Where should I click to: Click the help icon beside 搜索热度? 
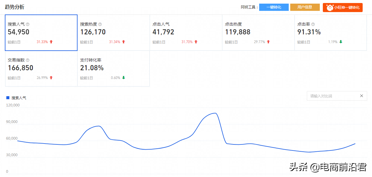pos(100,24)
